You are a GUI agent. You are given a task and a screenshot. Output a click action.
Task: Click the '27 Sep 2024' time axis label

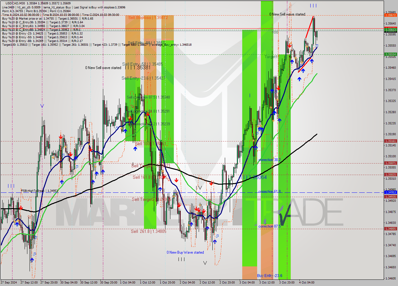[9, 283]
